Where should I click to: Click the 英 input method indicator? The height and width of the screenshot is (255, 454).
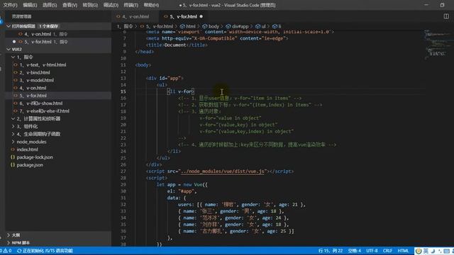point(426,251)
